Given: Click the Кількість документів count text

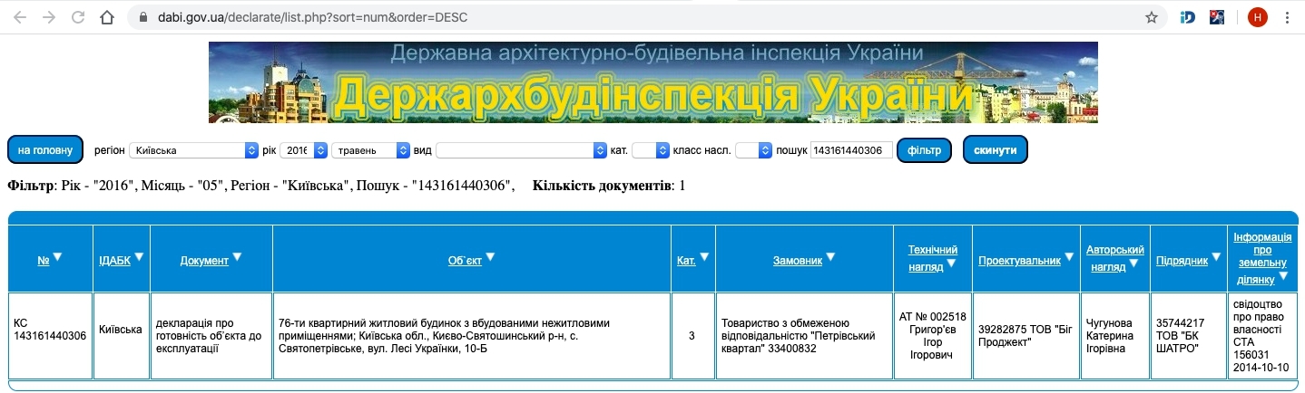Looking at the screenshot, I should 609,186.
